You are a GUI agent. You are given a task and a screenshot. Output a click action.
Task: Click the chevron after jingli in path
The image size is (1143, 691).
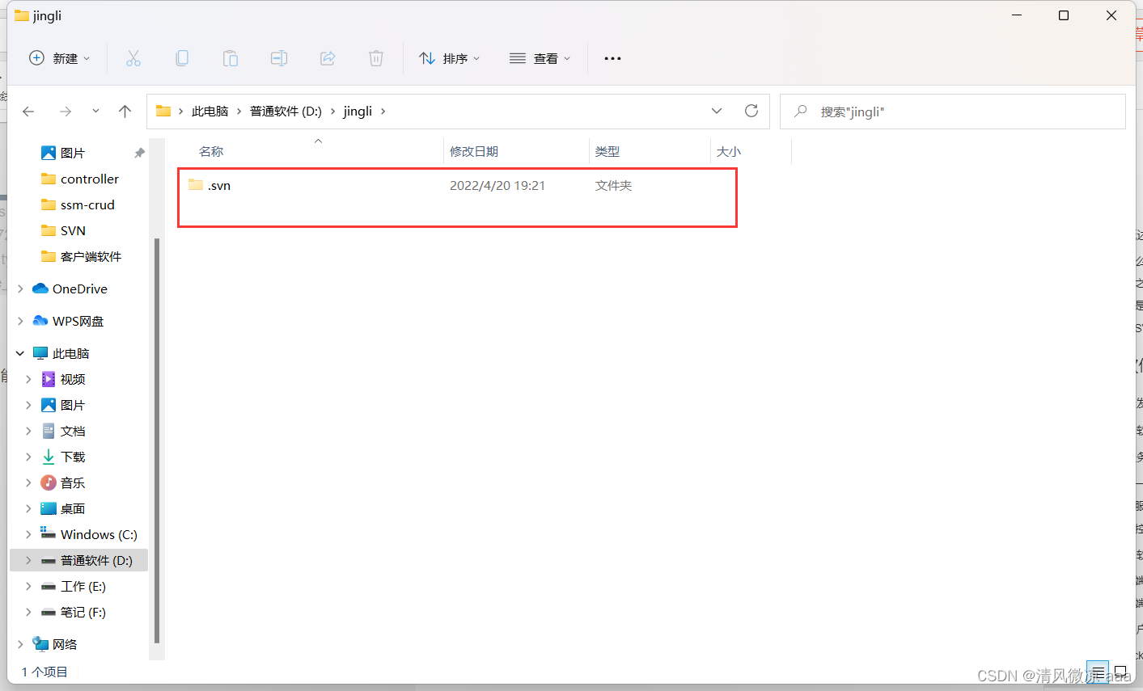pyautogui.click(x=383, y=112)
